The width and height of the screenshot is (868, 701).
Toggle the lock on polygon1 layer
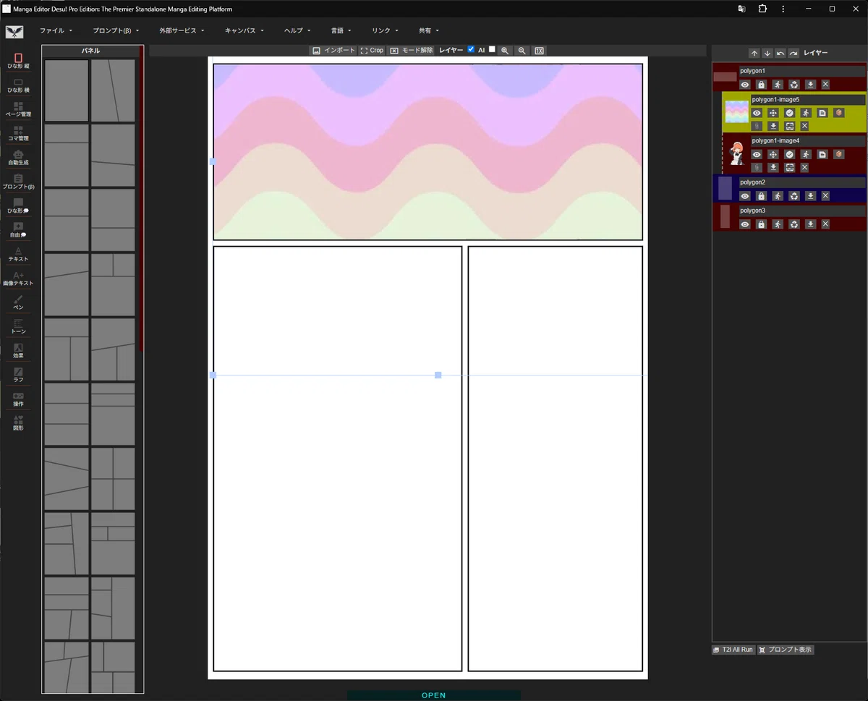pyautogui.click(x=761, y=85)
